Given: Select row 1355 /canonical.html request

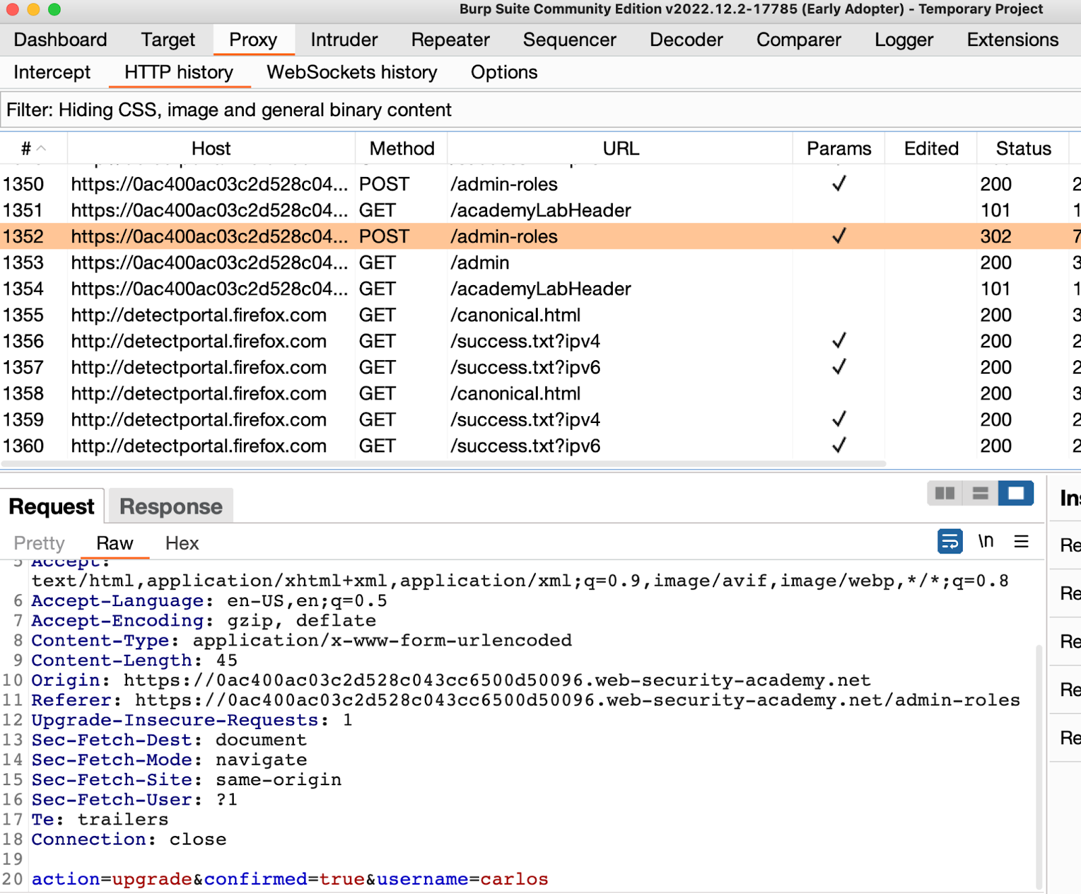Looking at the screenshot, I should (x=540, y=315).
